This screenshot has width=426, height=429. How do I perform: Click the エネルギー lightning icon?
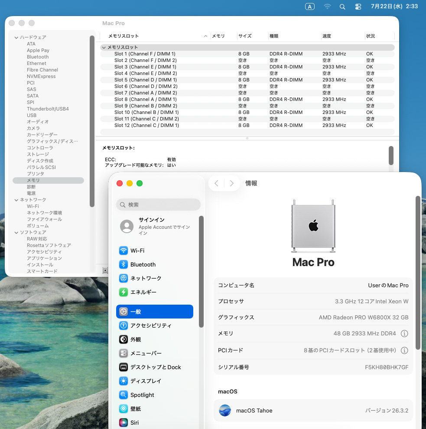tap(124, 292)
